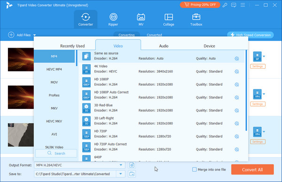
Task: Open settings gear for 3D Red-Blue
Action: (237, 110)
